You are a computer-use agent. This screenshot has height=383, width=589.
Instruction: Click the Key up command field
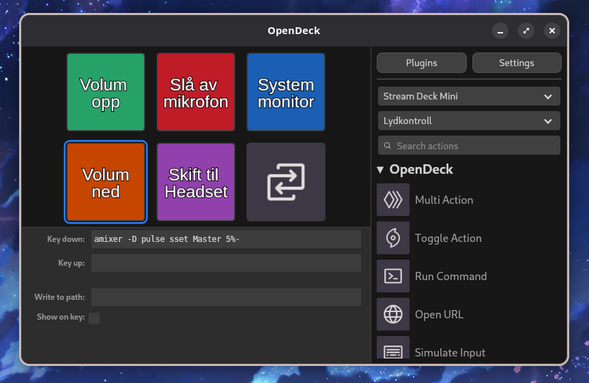226,263
